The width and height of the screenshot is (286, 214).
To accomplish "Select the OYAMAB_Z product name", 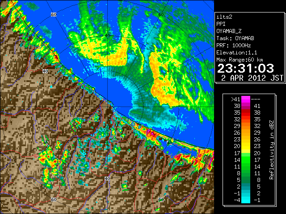I will (x=229, y=31).
